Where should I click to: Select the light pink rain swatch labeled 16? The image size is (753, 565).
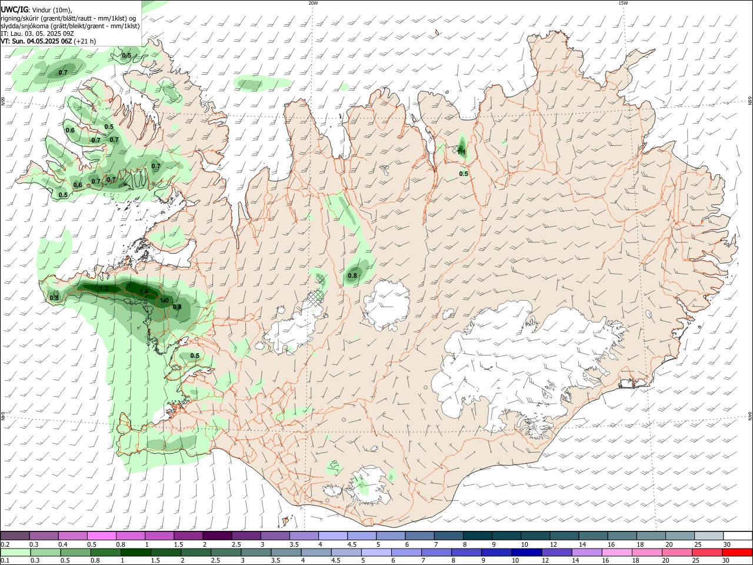pos(617,552)
